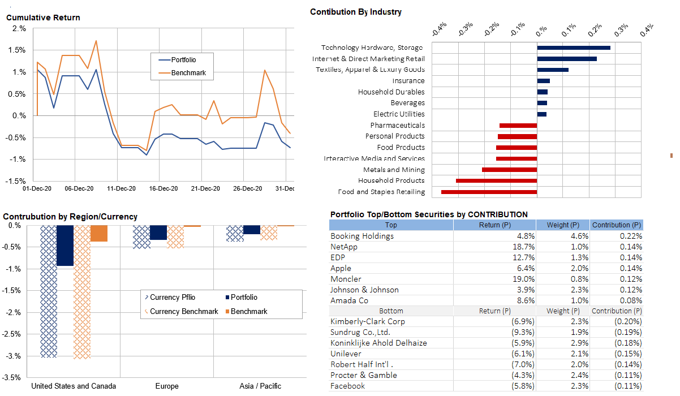The image size is (680, 396).
Task: Click the Top column header
Action: coord(391,225)
